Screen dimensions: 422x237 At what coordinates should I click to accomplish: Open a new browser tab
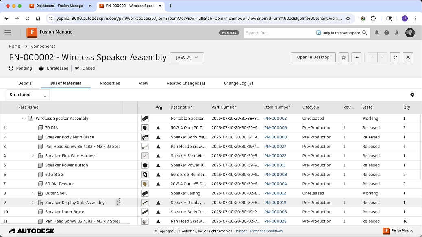point(170,6)
